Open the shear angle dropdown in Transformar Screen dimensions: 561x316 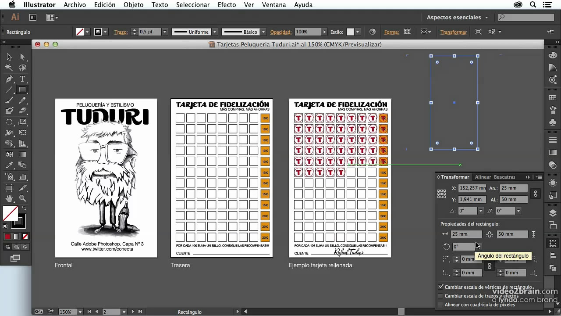click(x=518, y=211)
